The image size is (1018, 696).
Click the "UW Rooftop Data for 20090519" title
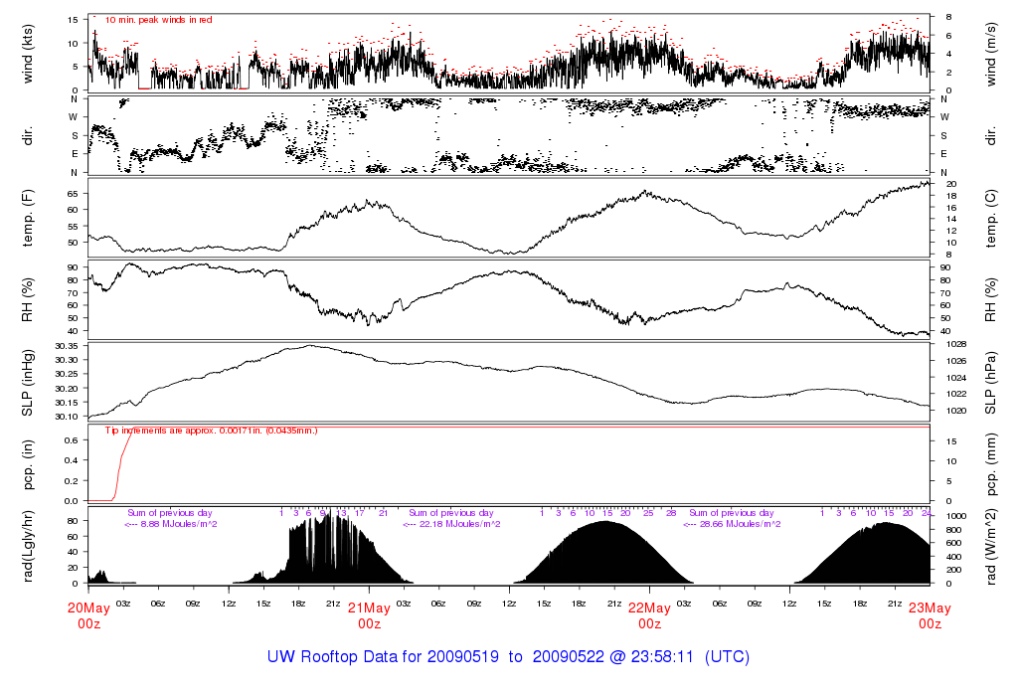tap(383, 657)
